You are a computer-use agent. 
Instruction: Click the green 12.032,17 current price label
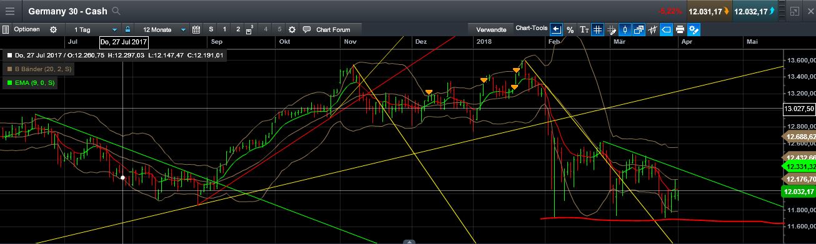(x=799, y=192)
